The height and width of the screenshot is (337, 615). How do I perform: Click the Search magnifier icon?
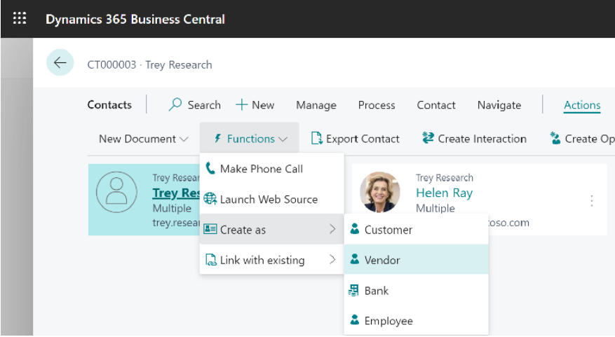(x=175, y=104)
